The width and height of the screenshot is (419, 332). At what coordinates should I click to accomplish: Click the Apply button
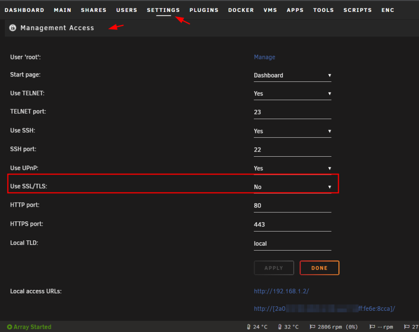point(274,268)
